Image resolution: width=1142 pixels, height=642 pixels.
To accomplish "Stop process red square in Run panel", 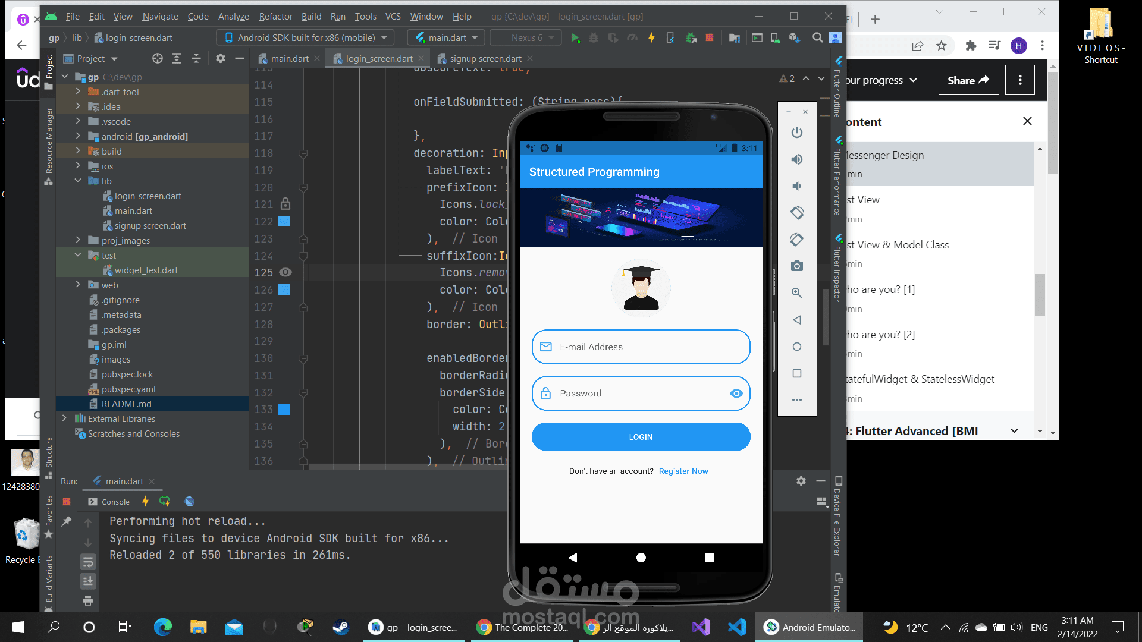I will pyautogui.click(x=67, y=502).
